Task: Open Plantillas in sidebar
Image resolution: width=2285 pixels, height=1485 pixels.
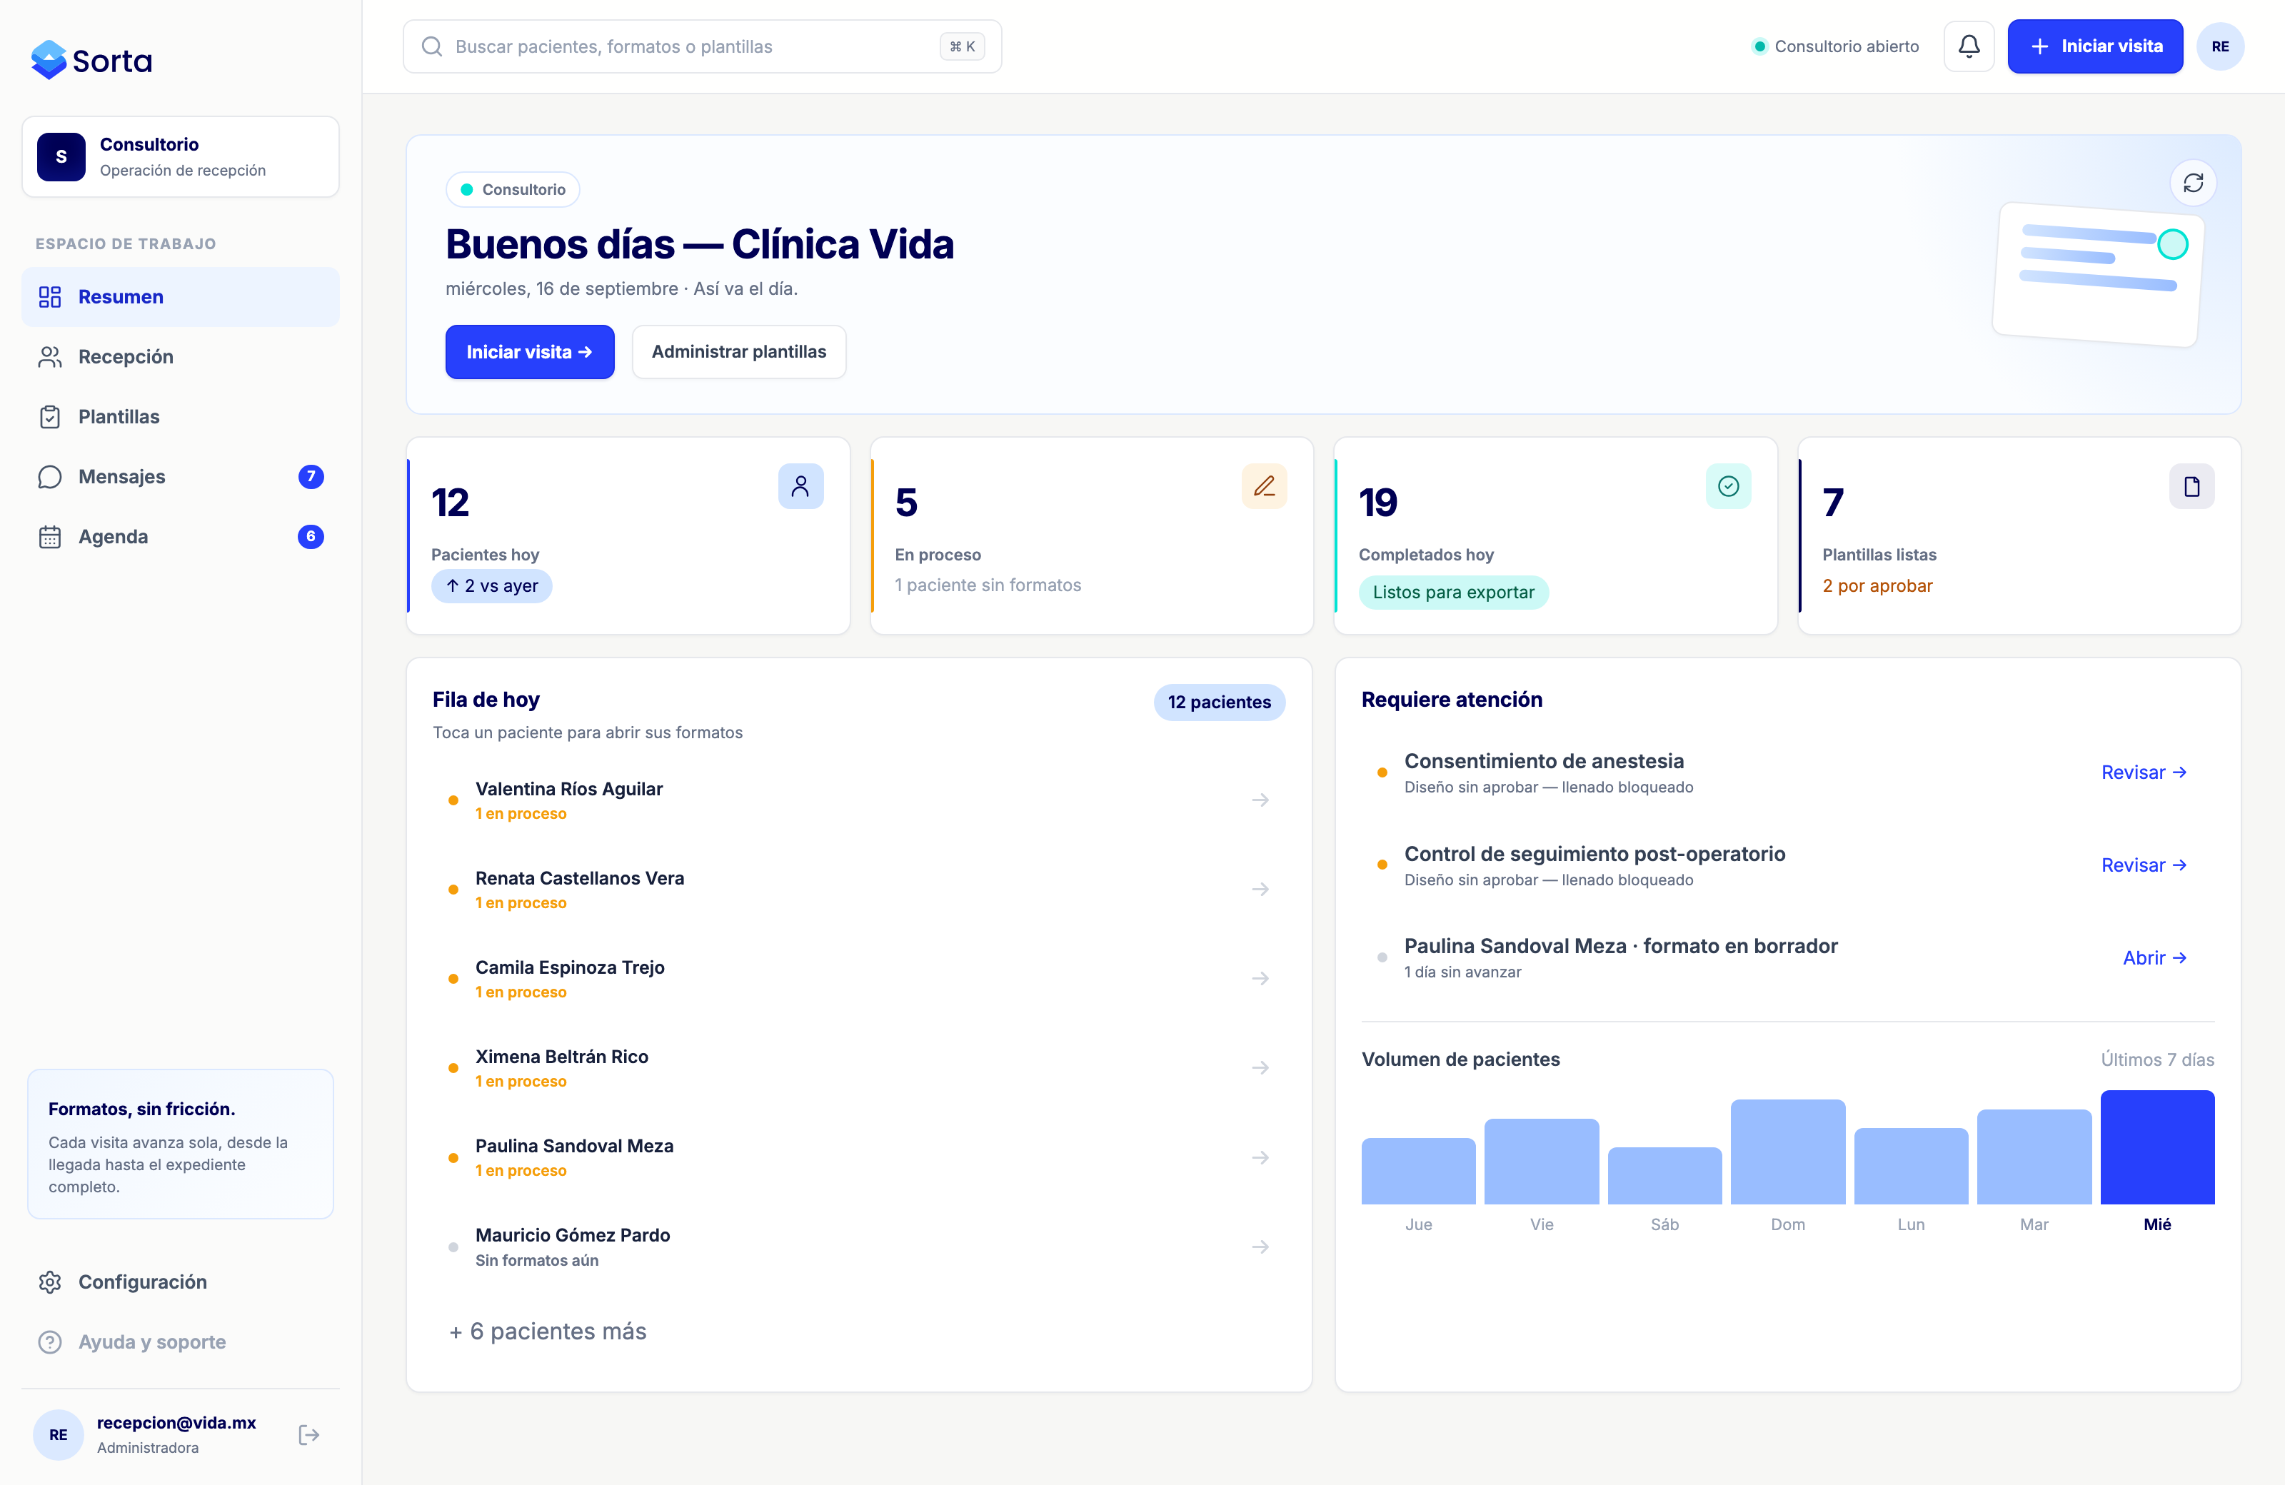Action: [x=181, y=417]
